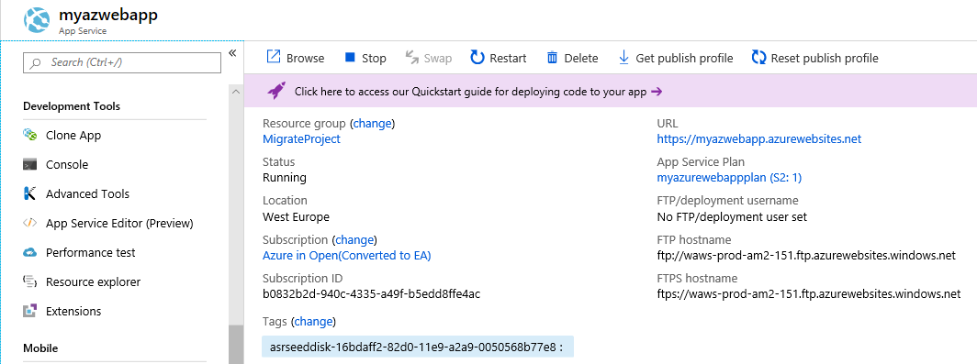The width and height of the screenshot is (977, 364).
Task: Collapse the sidebar with double chevron
Action: [x=232, y=53]
